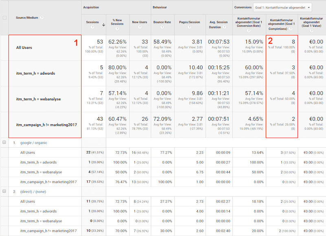This screenshot has width=326, height=236.
Task: Click the Conversions group label
Action: click(x=243, y=7)
